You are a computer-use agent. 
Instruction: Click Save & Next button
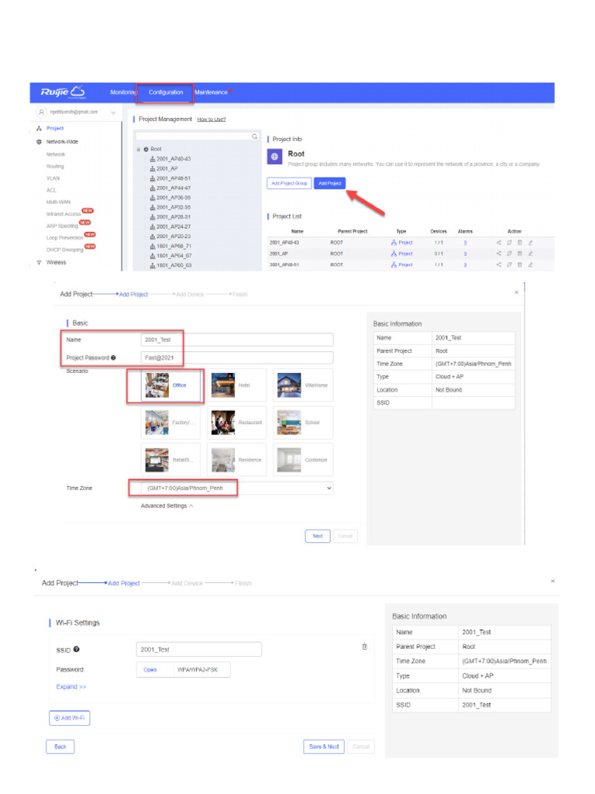(324, 747)
